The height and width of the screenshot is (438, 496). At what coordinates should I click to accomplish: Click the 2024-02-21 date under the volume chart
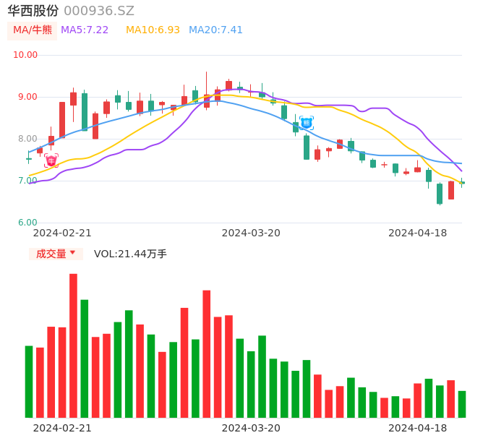(x=62, y=428)
